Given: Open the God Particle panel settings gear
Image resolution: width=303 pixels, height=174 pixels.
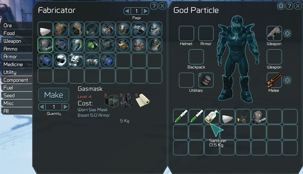Looking at the screenshot, I should (281, 6).
